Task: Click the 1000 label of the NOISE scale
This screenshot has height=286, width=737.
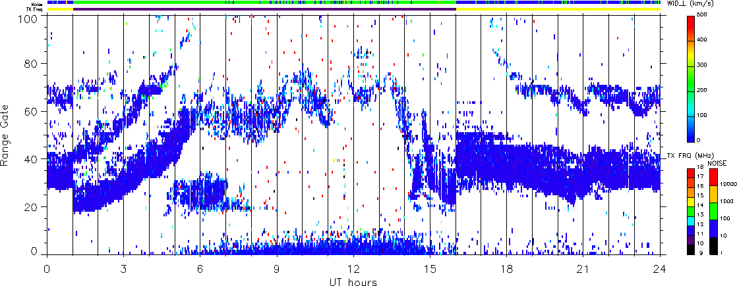Action: (726, 201)
